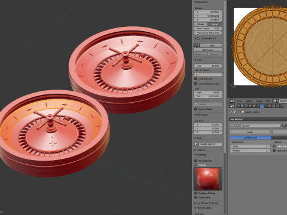
Task: Collapse the Item panel
Action: click(196, 138)
